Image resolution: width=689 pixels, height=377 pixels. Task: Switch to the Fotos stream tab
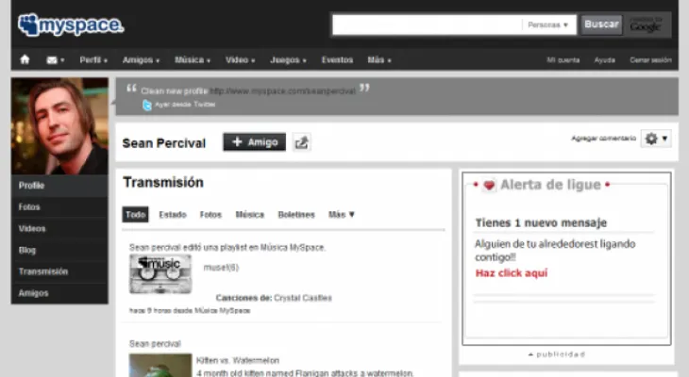pyautogui.click(x=210, y=215)
